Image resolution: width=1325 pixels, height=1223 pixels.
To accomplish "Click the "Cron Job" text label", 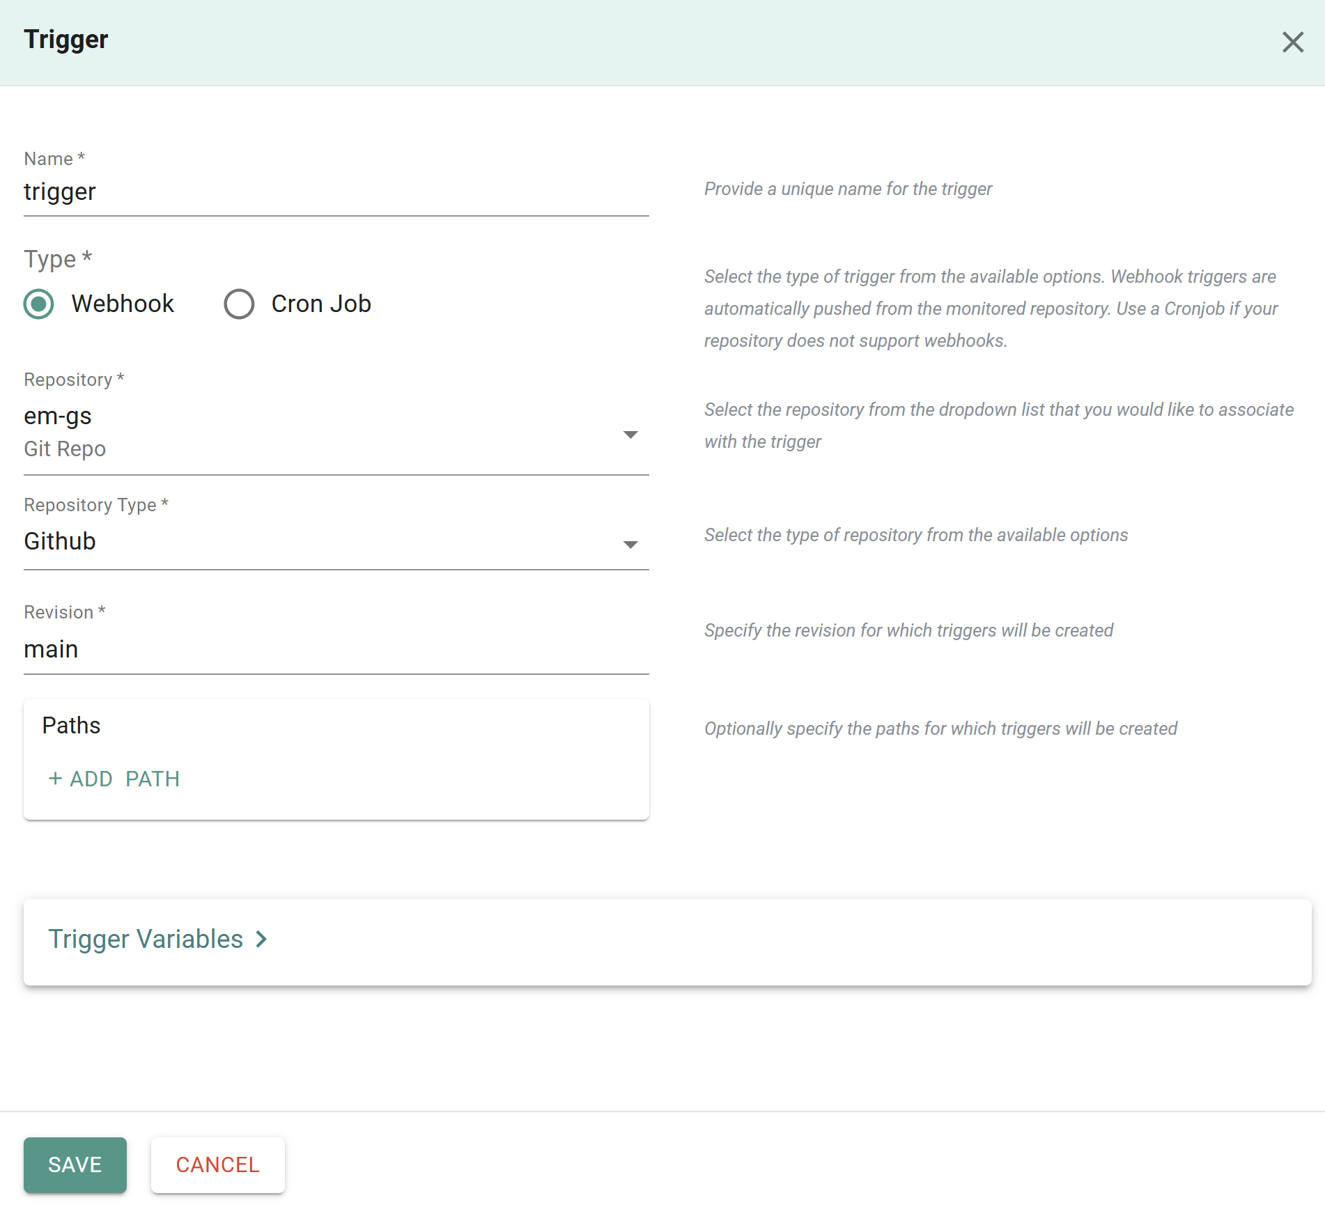I will click(321, 304).
